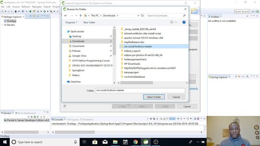The width and height of the screenshot is (260, 146).
Task: Select northwinddatabase folder
Action: (134, 77)
